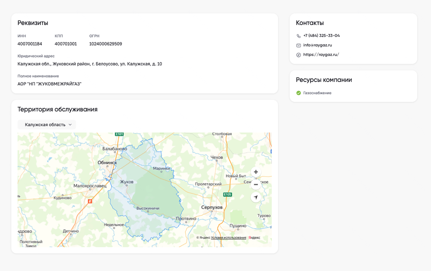The image size is (431, 271).
Task: Click the website compass icon
Action: tap(298, 55)
